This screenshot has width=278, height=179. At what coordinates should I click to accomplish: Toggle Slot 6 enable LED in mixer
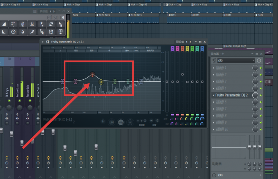click(x=261, y=102)
